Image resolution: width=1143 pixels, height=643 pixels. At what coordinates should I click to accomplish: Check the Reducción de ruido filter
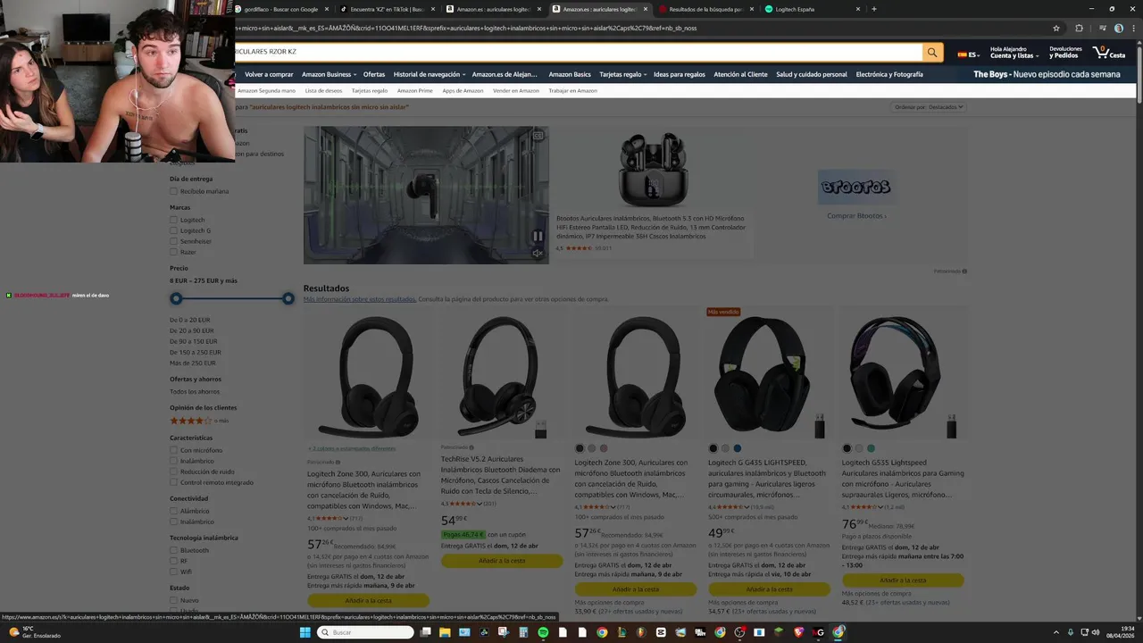(173, 472)
